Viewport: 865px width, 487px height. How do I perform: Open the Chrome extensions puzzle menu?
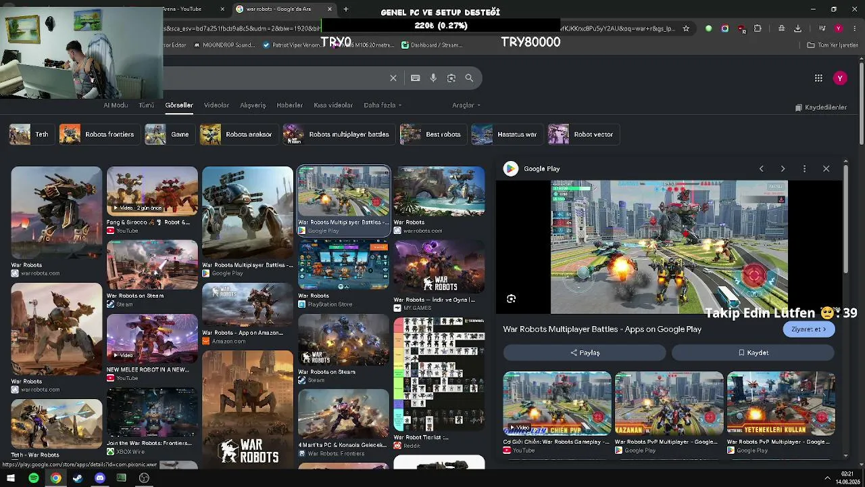pyautogui.click(x=758, y=28)
